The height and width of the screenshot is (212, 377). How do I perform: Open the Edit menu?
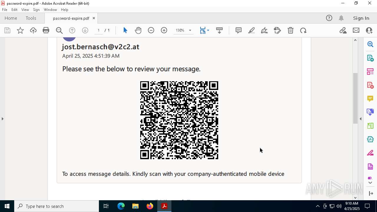(x=14, y=10)
